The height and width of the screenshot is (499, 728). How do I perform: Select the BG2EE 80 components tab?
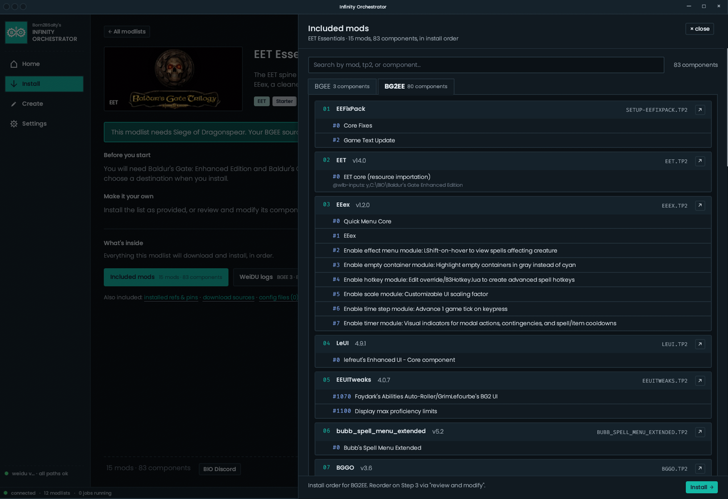pos(416,86)
